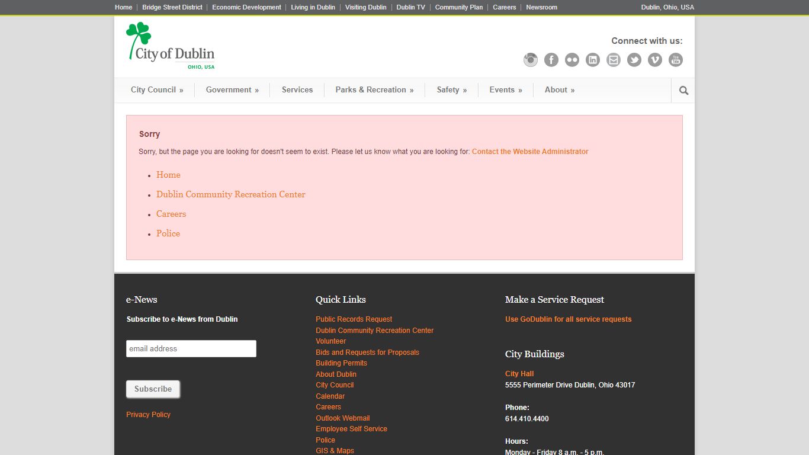Open the Services nav item
The width and height of the screenshot is (809, 455).
pos(297,90)
